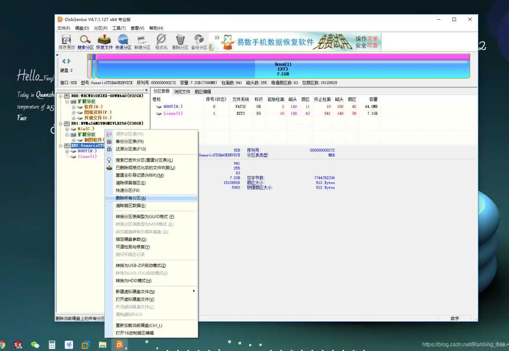Select the 搜索分区 search partition tool
This screenshot has height=351, width=509.
[x=85, y=41]
